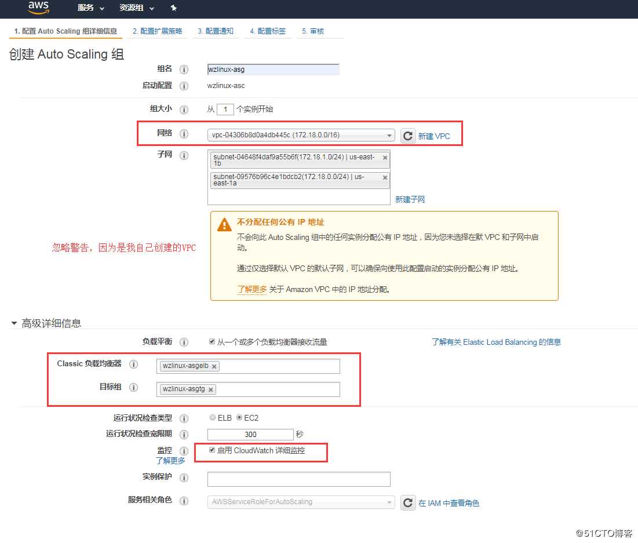
Task: Refresh the VPC network list
Action: (408, 136)
